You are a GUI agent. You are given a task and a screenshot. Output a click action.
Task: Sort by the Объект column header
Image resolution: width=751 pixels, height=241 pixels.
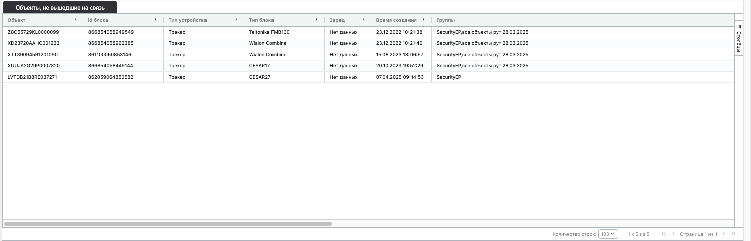(x=17, y=20)
